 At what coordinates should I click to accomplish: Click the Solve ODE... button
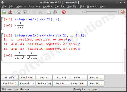point(78,84)
